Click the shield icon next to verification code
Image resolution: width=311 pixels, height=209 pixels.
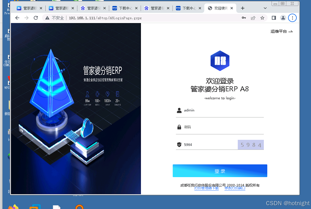coord(179,144)
